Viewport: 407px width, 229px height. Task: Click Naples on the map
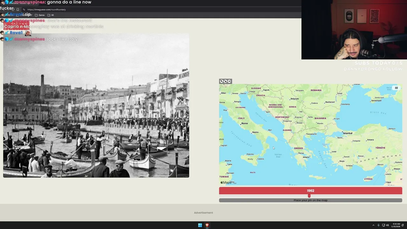click(255, 132)
